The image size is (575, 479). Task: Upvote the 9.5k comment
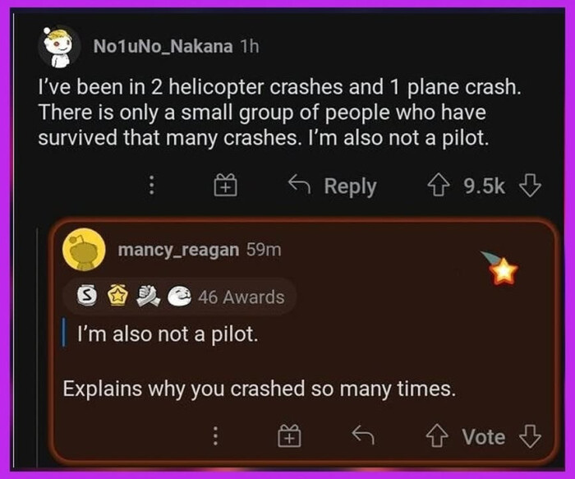(x=439, y=185)
